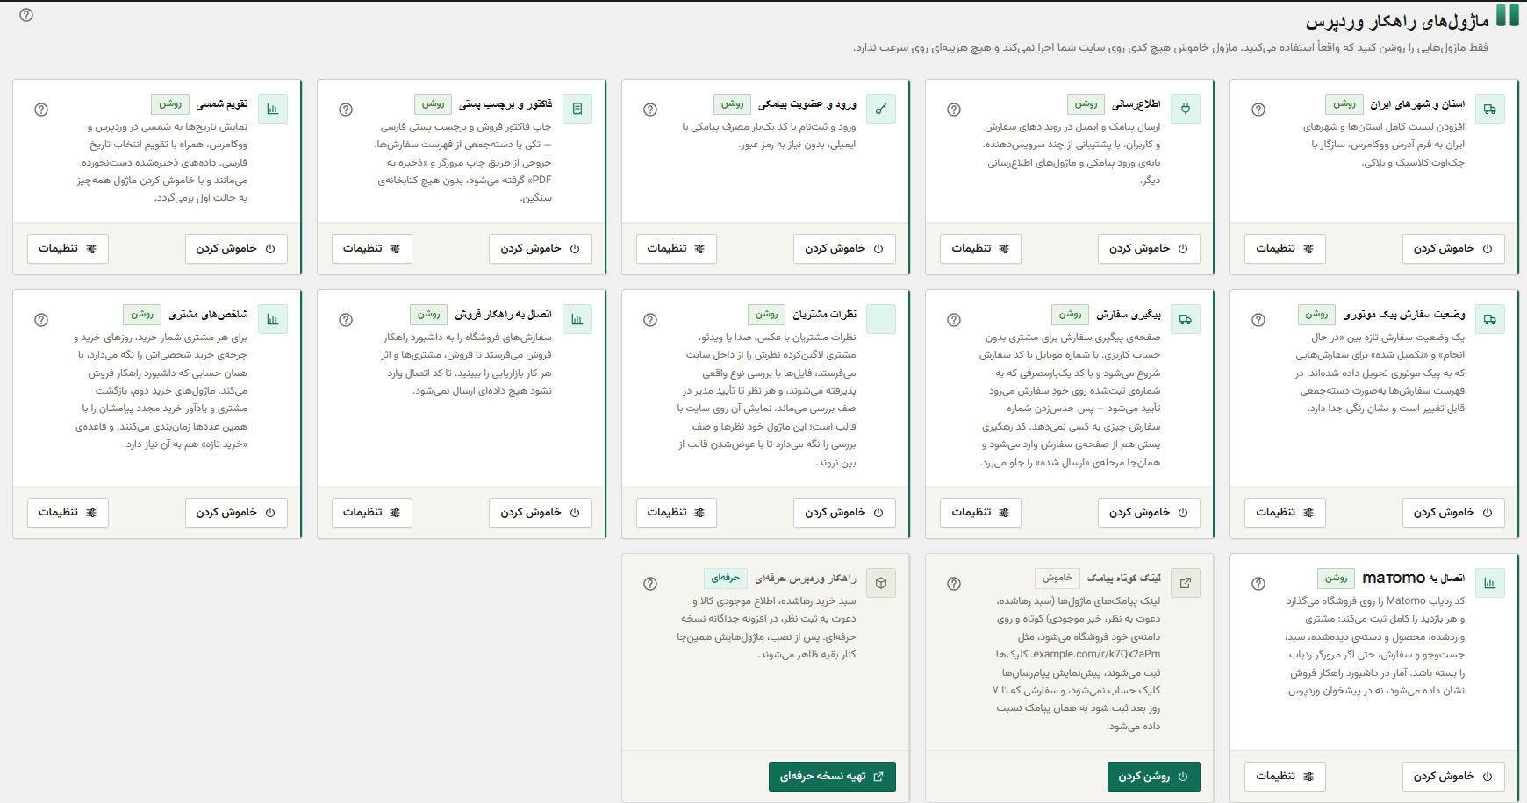Turn off the تقویم شمسی module
The image size is (1527, 803).
[236, 249]
